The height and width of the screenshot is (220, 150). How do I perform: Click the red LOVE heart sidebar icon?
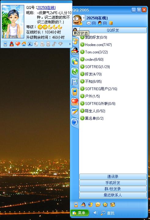(x=75, y=102)
